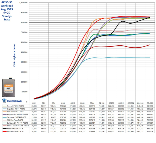The height and width of the screenshot is (143, 156).
Task: Click the DapuStor QD2 value 63,840
Action: point(44,109)
